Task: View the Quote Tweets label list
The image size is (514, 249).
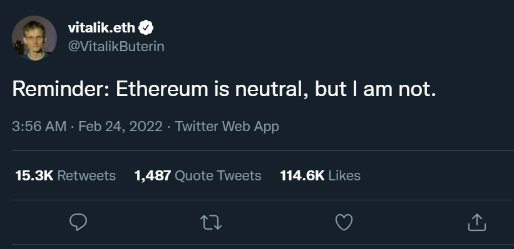Action: pyautogui.click(x=218, y=175)
